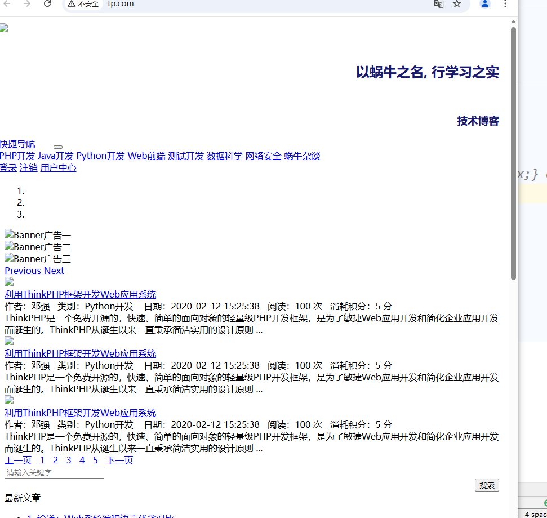Click Banner广告三 image
Image resolution: width=547 pixels, height=518 pixels.
coord(38,259)
